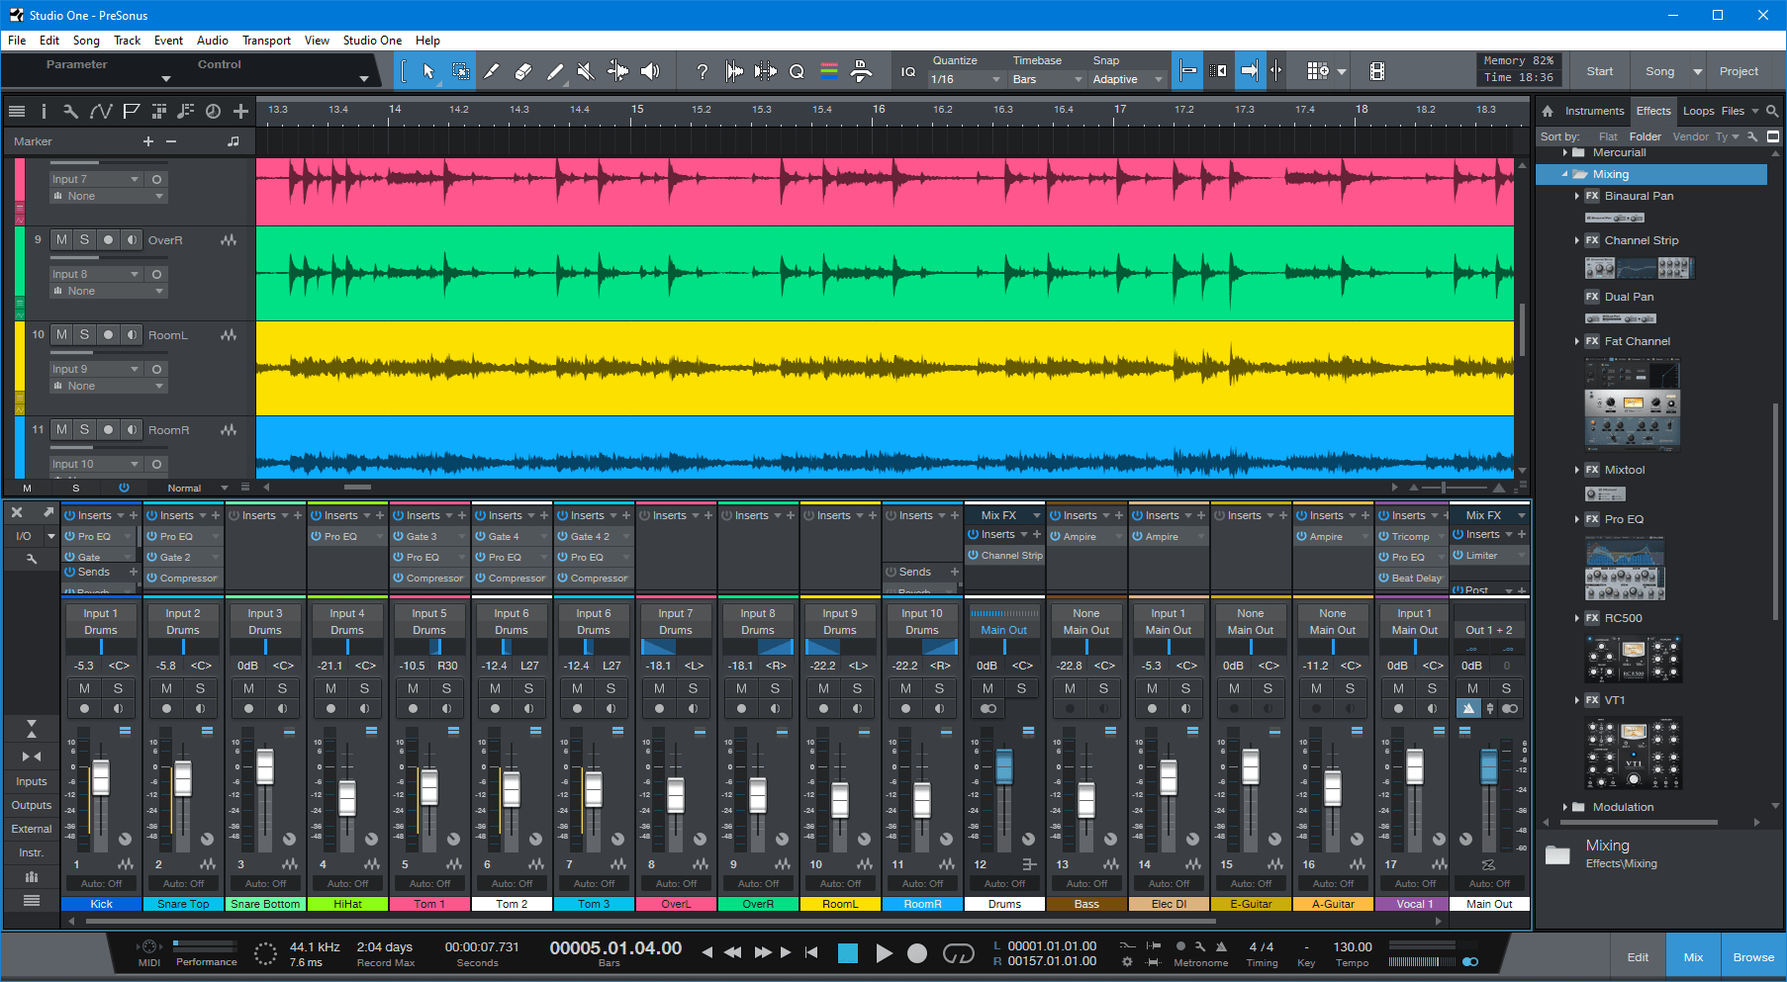Mute the Kick mixer channel
1787x982 pixels.
click(84, 688)
